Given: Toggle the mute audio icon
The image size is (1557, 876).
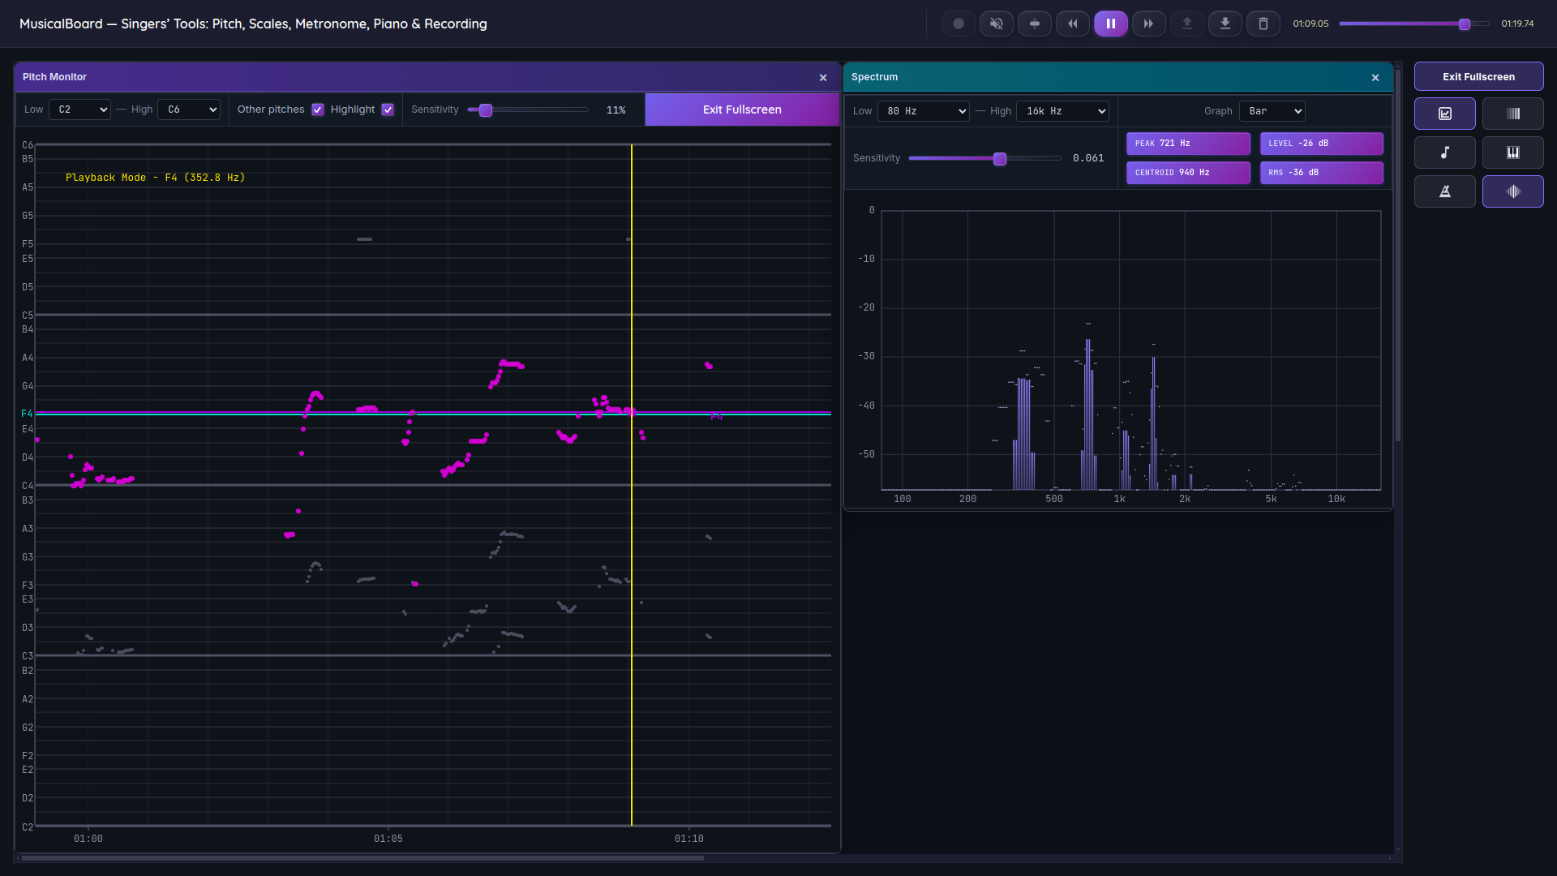Looking at the screenshot, I should click(x=996, y=24).
